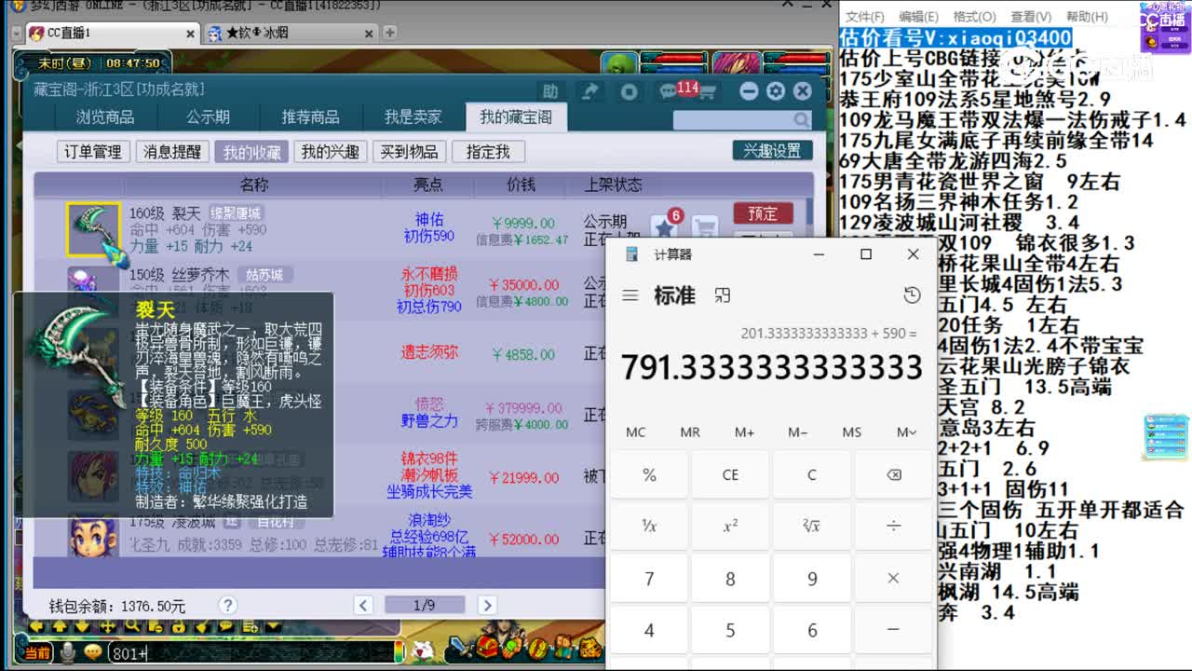Open Notepad 文件(F) menu
Image resolution: width=1192 pixels, height=671 pixels.
click(865, 17)
